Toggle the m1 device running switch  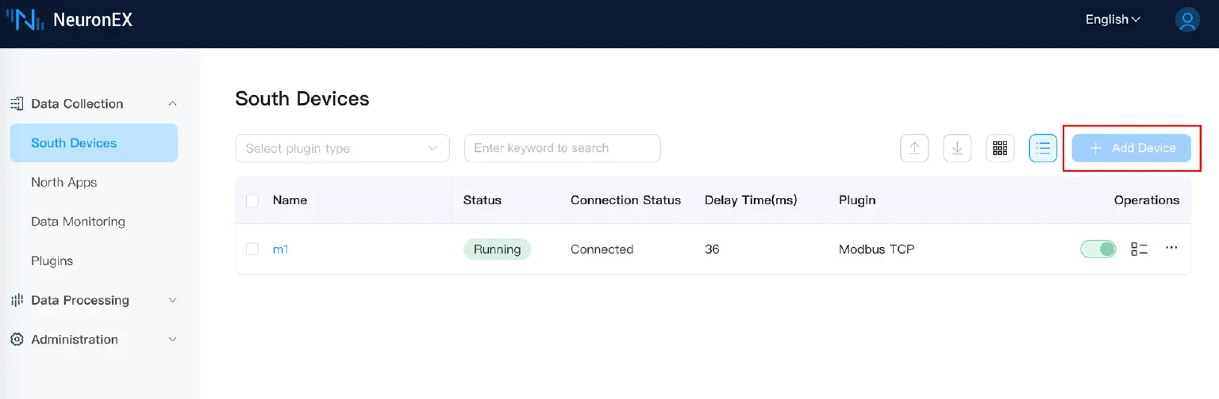1098,249
